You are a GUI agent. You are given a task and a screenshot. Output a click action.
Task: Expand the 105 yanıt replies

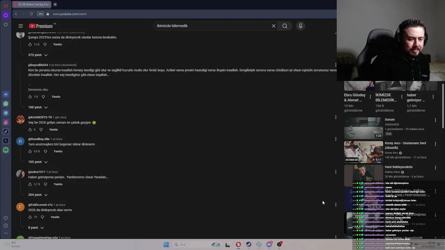coord(38,162)
